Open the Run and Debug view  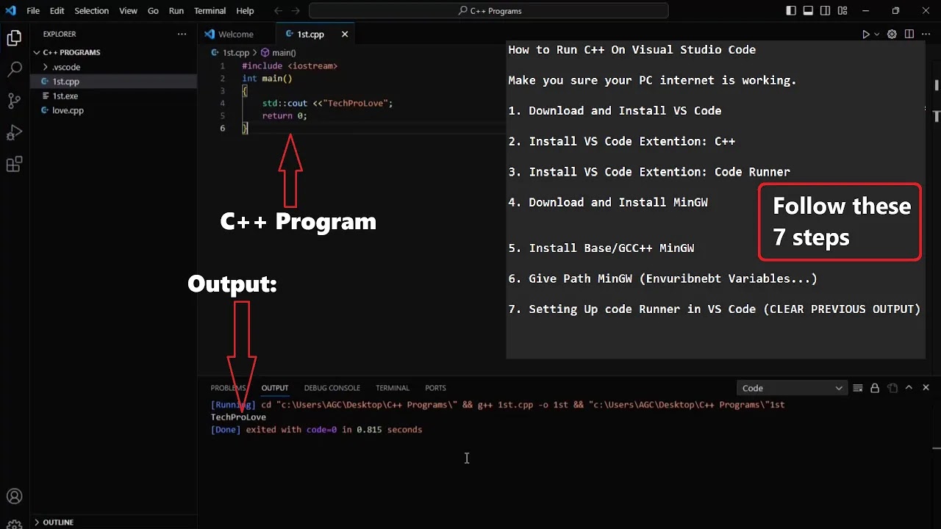[14, 133]
